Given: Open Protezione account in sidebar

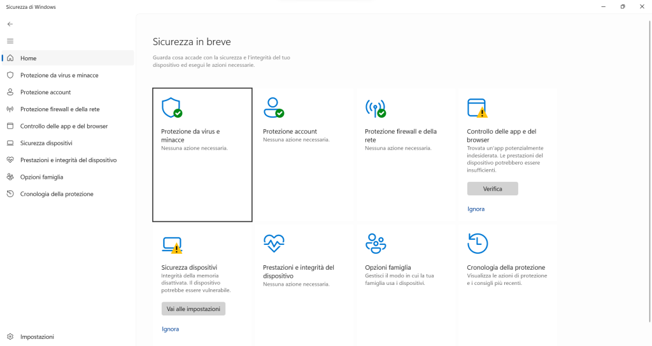Looking at the screenshot, I should coord(68,92).
